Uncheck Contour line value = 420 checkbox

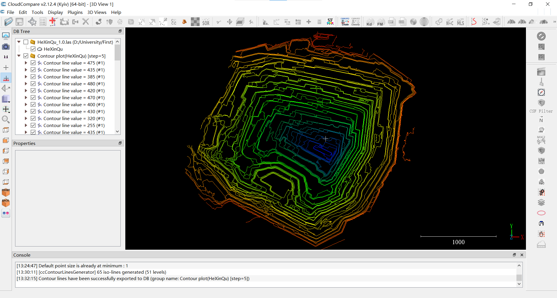(33, 91)
